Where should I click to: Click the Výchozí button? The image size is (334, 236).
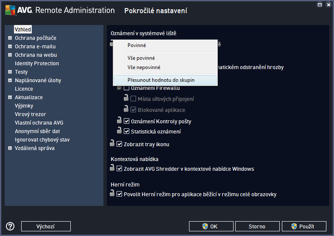46,226
